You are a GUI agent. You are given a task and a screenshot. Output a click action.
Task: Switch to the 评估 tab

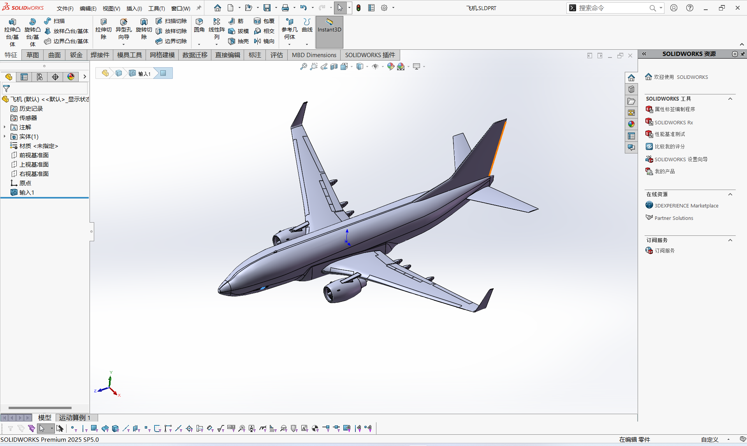coord(277,55)
